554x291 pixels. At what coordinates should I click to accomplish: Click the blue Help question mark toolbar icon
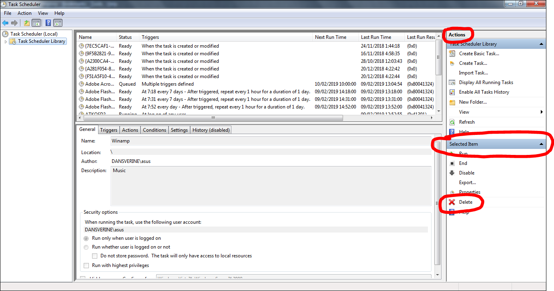[x=48, y=23]
